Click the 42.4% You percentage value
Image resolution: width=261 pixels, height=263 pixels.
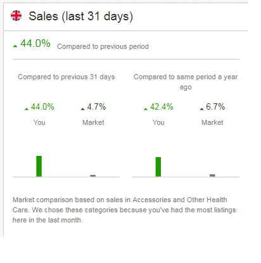point(162,106)
